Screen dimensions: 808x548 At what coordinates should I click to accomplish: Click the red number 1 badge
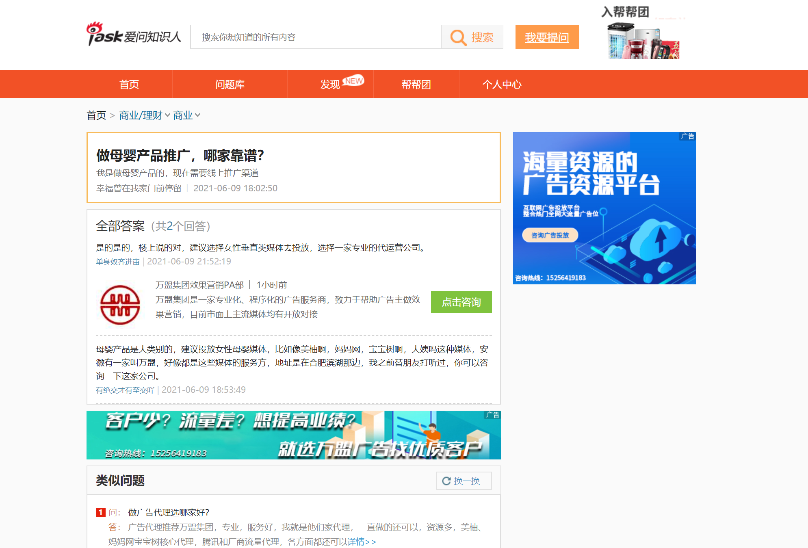point(100,512)
